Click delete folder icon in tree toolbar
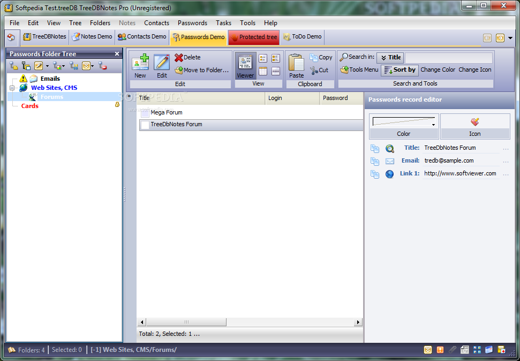Viewport: 520px width, 361px height. 102,66
